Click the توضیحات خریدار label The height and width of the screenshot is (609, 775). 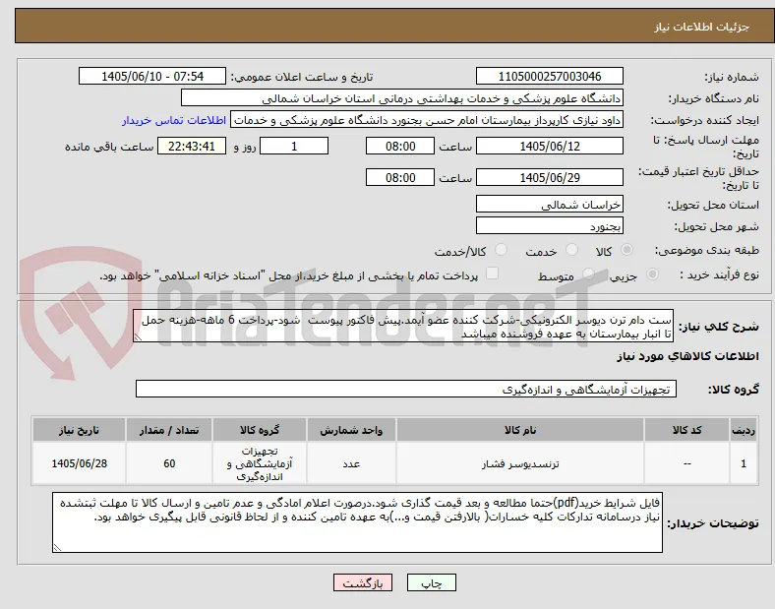pyautogui.click(x=713, y=523)
